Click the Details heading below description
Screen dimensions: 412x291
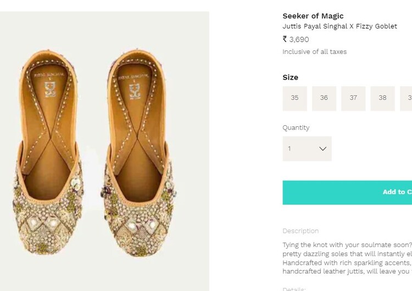pyautogui.click(x=294, y=289)
